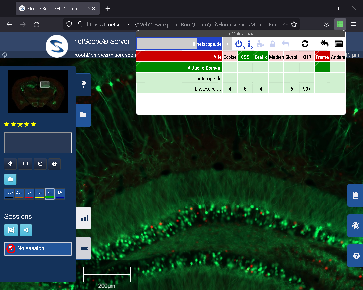Toggle the Cookie column header
This screenshot has width=363, height=290.
point(230,57)
